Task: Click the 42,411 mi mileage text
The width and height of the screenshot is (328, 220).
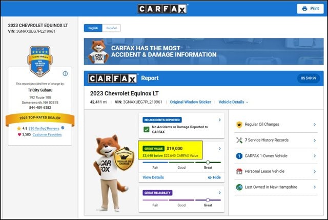Action: click(98, 102)
